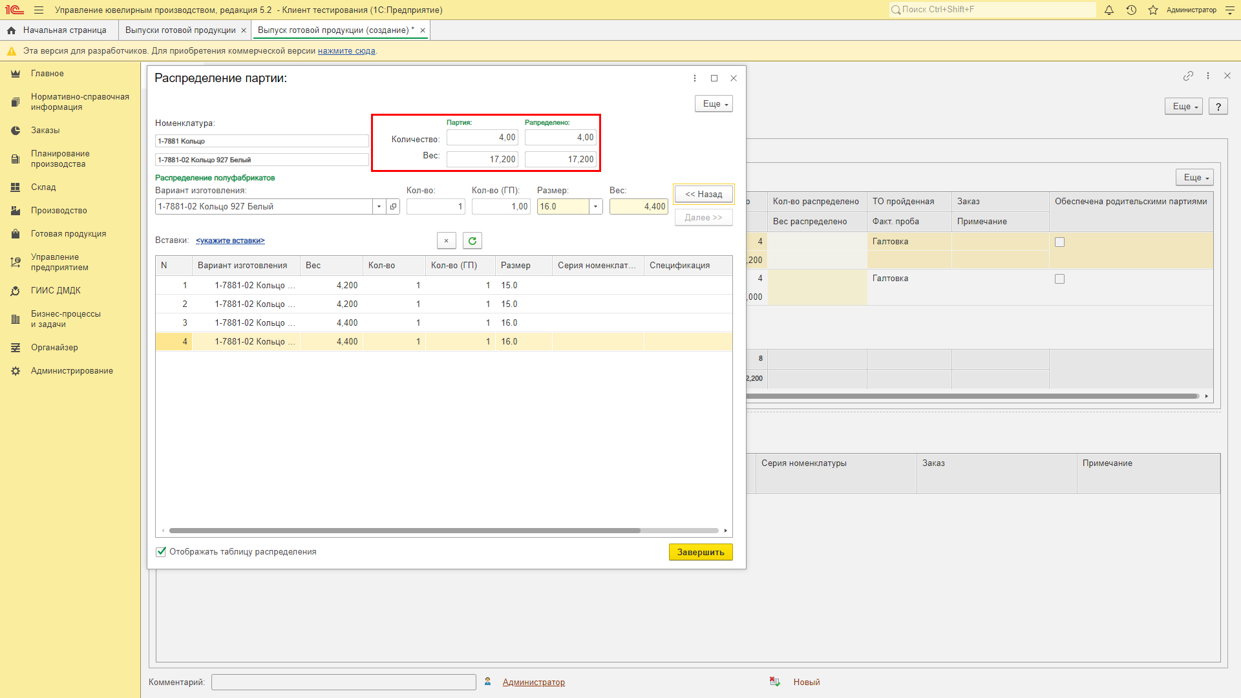This screenshot has height=698, width=1241.
Task: Open table Еще dropdown in document
Action: click(x=1194, y=178)
